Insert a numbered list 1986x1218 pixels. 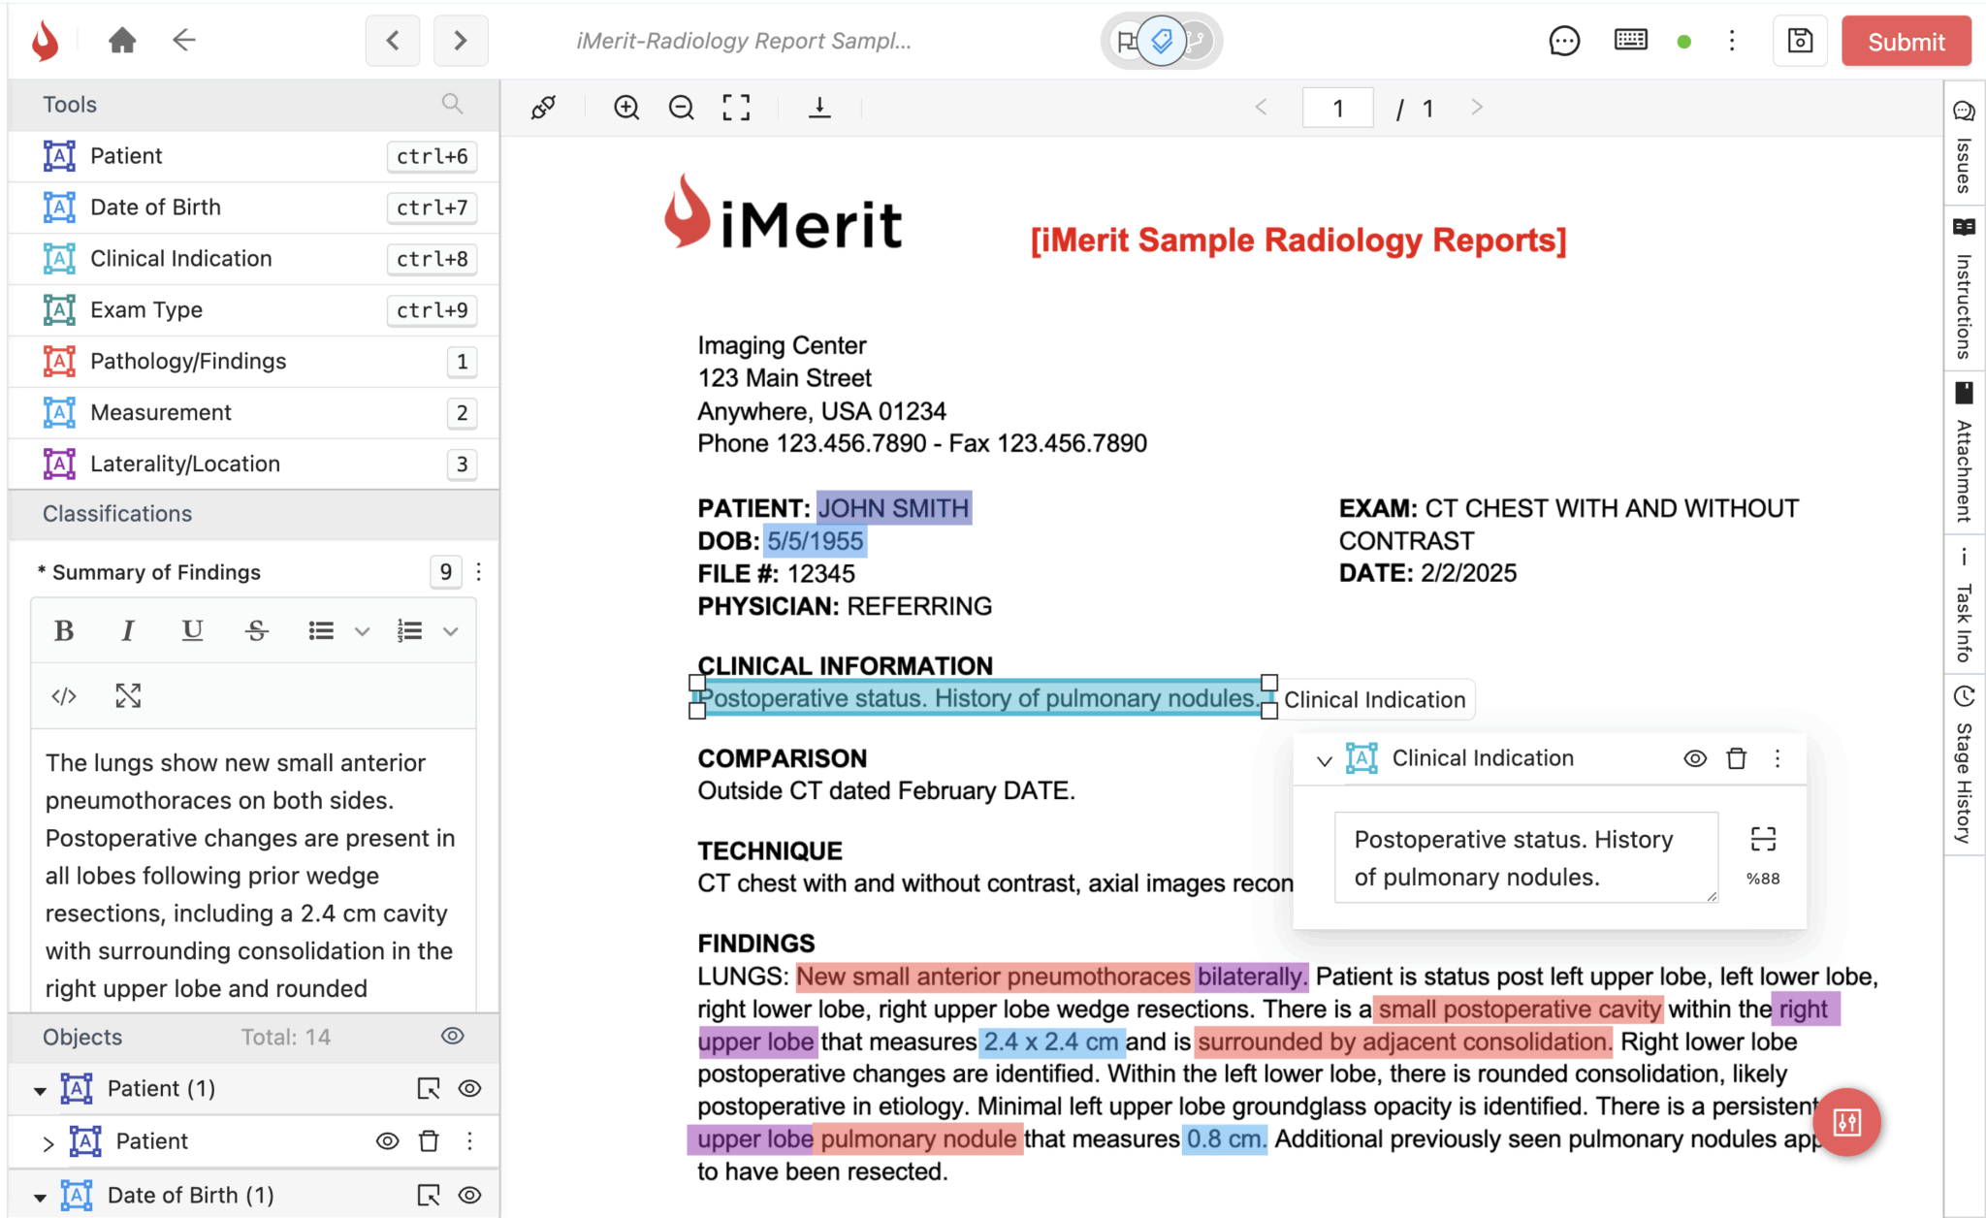pyautogui.click(x=409, y=631)
